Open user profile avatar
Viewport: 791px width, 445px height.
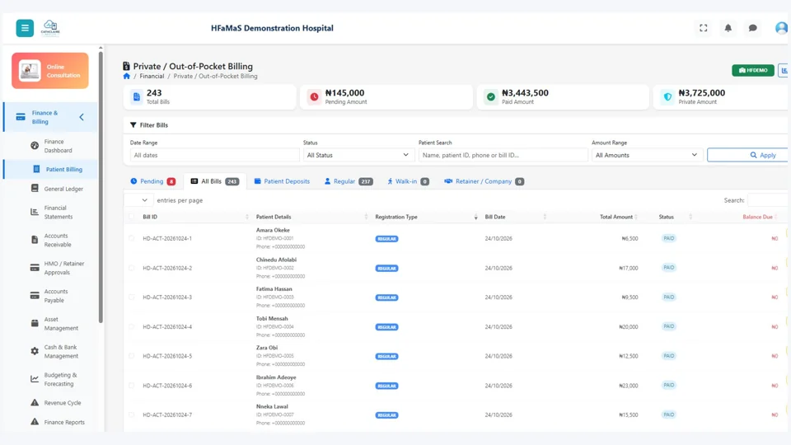click(x=782, y=28)
